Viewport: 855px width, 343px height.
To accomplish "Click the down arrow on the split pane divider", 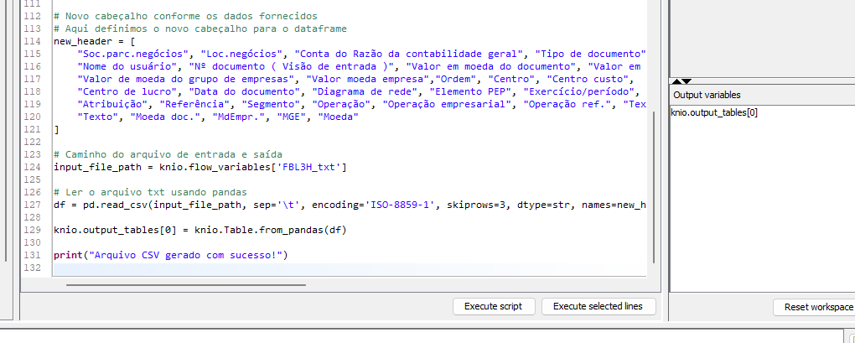I will tap(687, 81).
